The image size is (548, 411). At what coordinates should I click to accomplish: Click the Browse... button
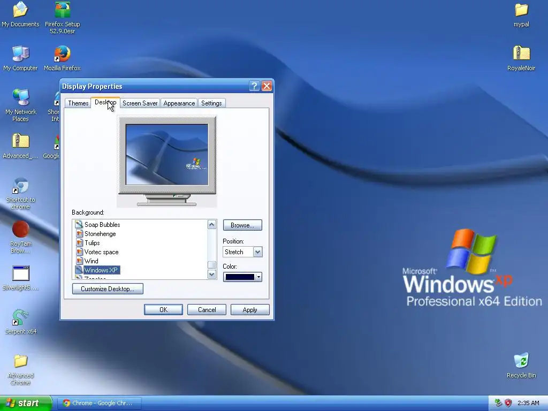(x=242, y=225)
